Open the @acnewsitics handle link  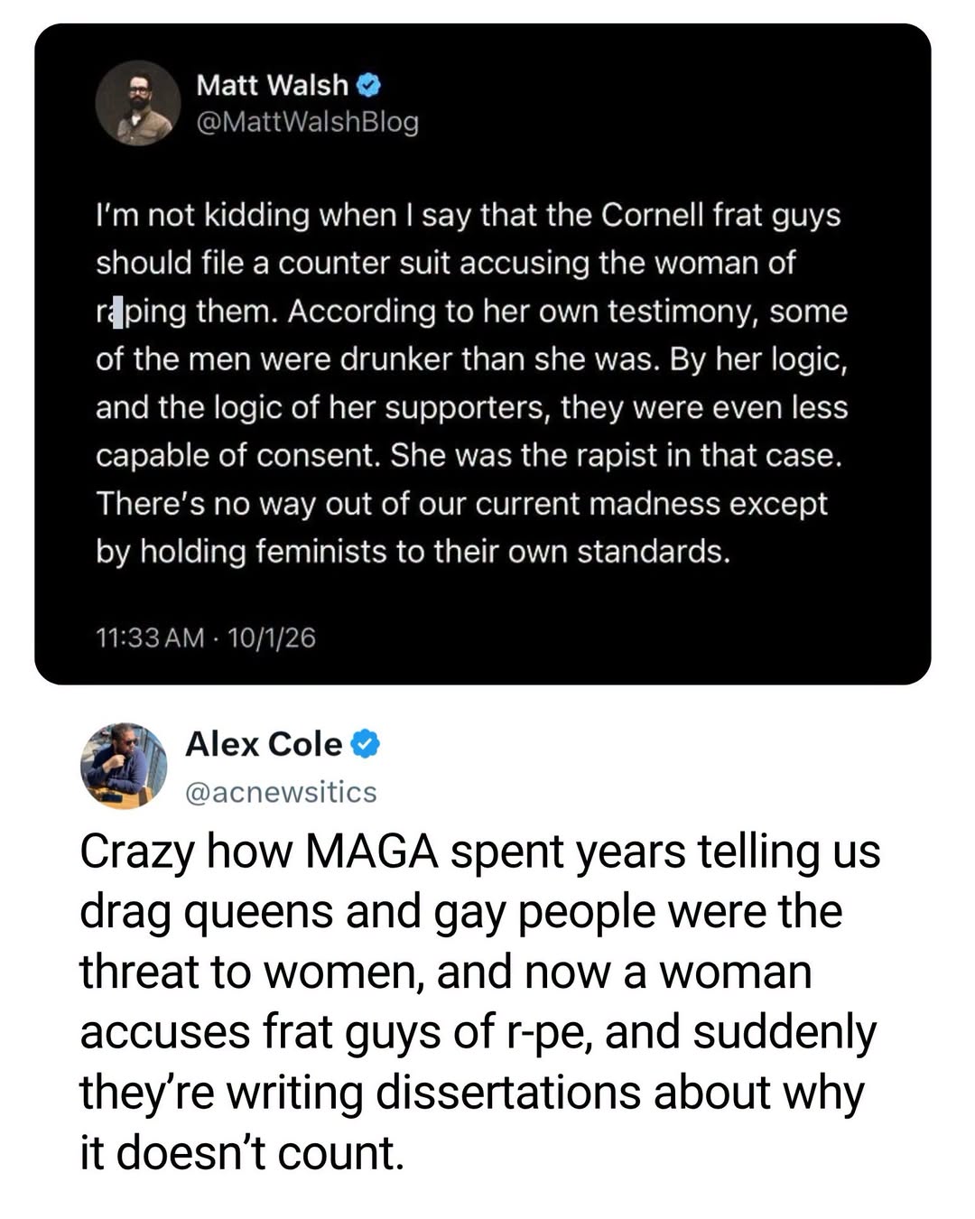pos(281,792)
